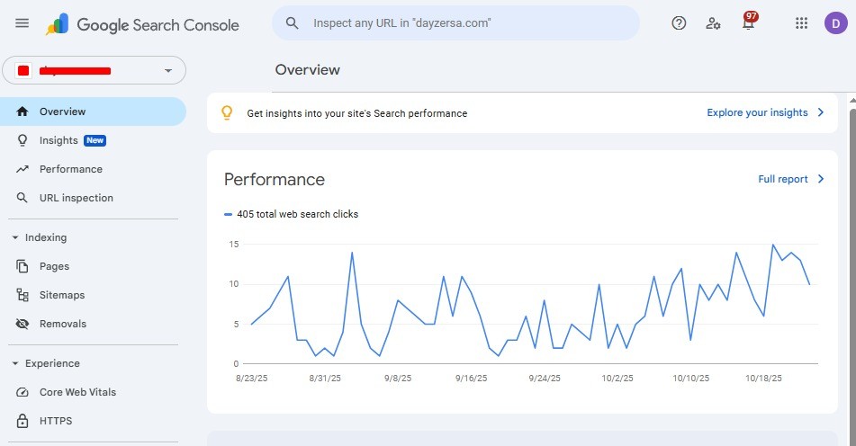Open the Sitemaps page
This screenshot has width=856, height=446.
pyautogui.click(x=61, y=295)
